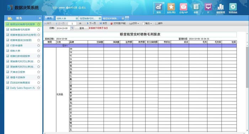
Task: Open the 打印 print dropdown
Action: 134,23
